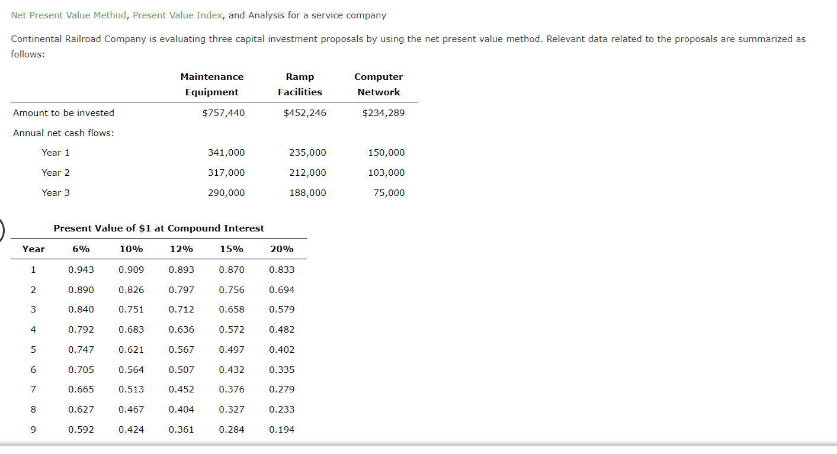
Task: Select the Computer Network column header
Action: tap(379, 85)
